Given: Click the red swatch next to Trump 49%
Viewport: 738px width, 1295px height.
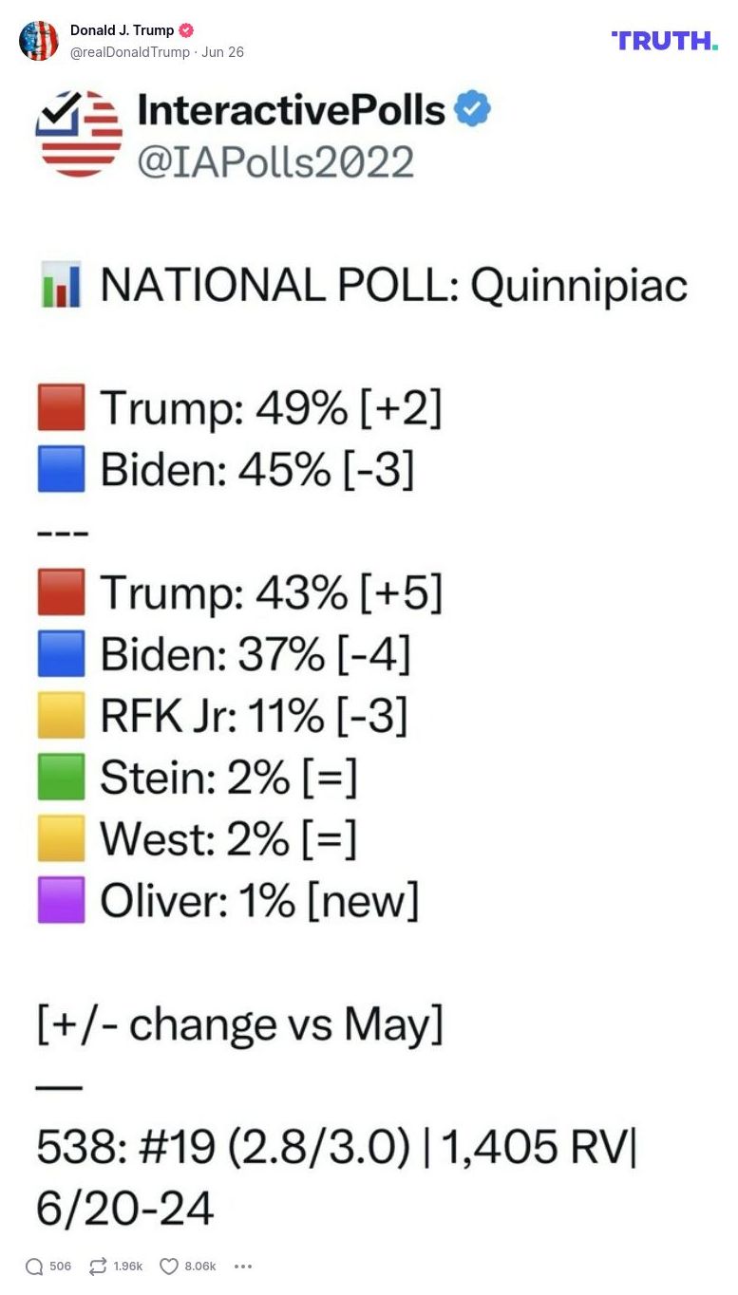Looking at the screenshot, I should [x=60, y=407].
